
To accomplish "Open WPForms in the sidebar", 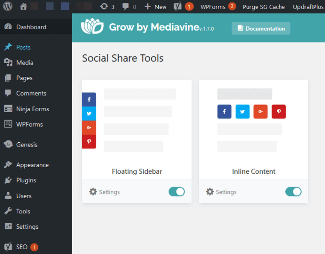I will point(30,125).
